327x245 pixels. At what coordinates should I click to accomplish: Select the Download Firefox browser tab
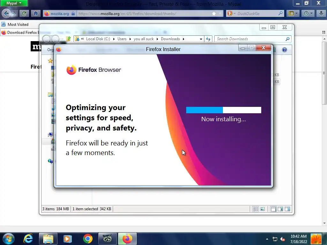(20, 33)
